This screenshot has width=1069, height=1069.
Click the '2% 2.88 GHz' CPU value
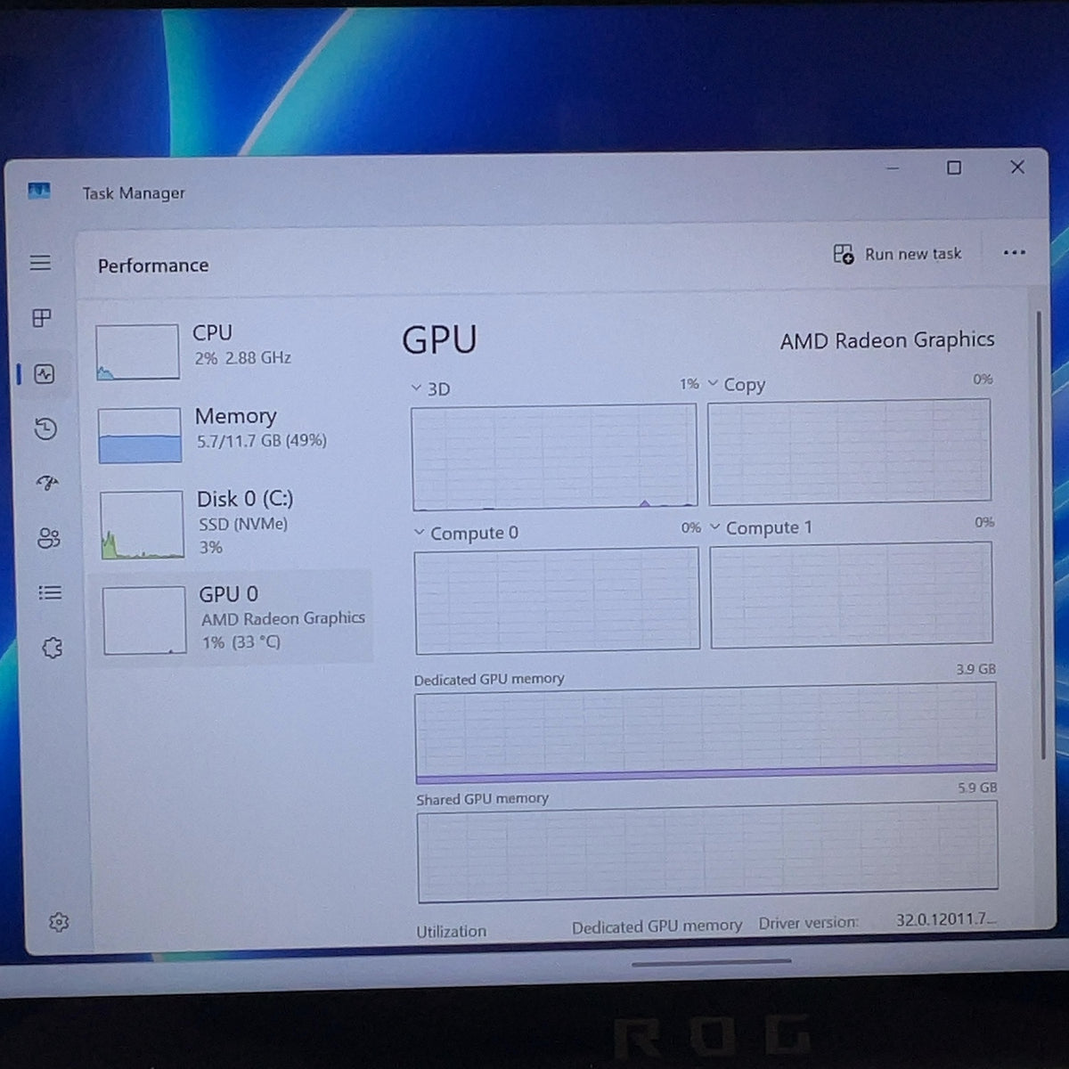(243, 358)
